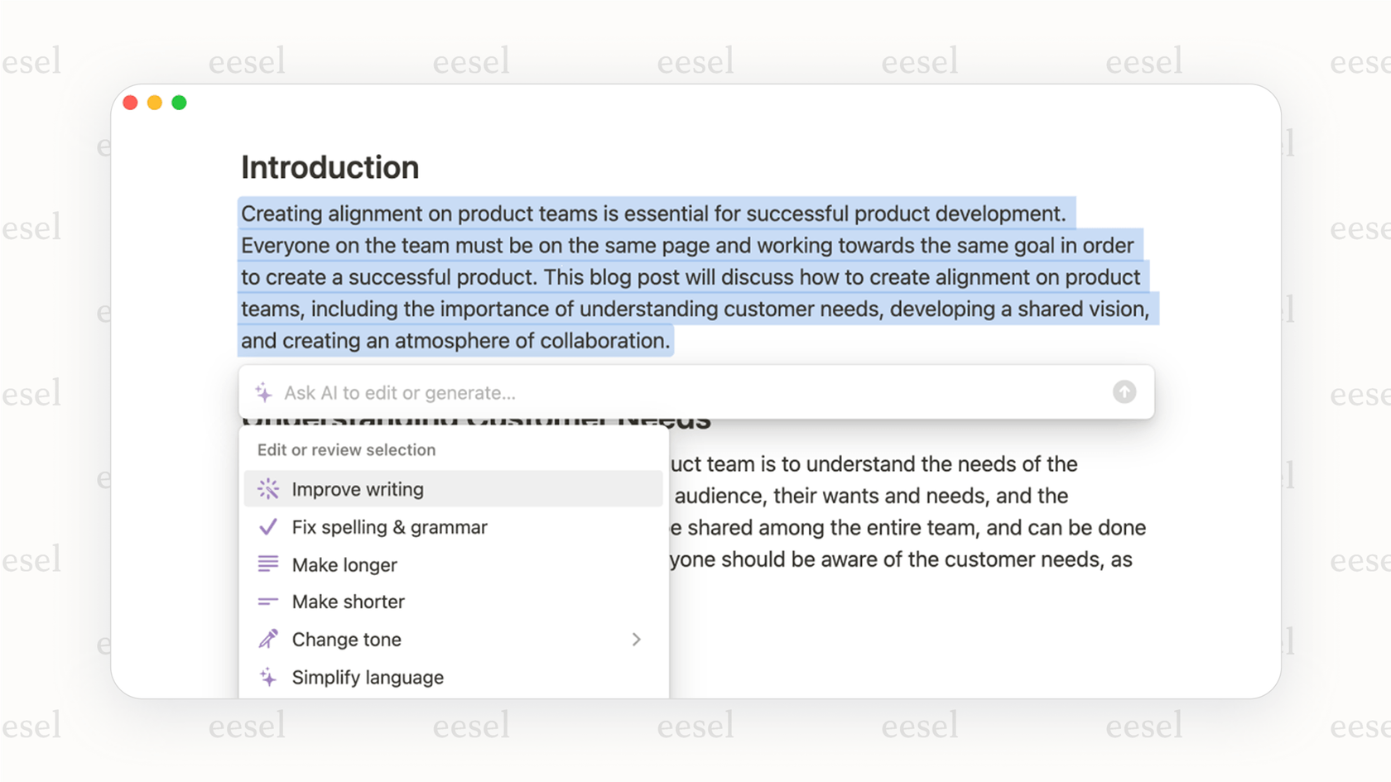The image size is (1391, 782).
Task: Click the Ask AI to edit or generate field
Action: click(x=580, y=392)
